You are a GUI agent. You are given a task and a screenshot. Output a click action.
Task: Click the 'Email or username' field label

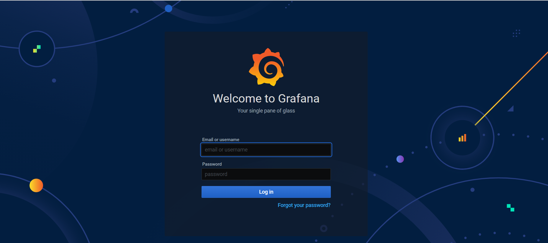[x=221, y=140]
